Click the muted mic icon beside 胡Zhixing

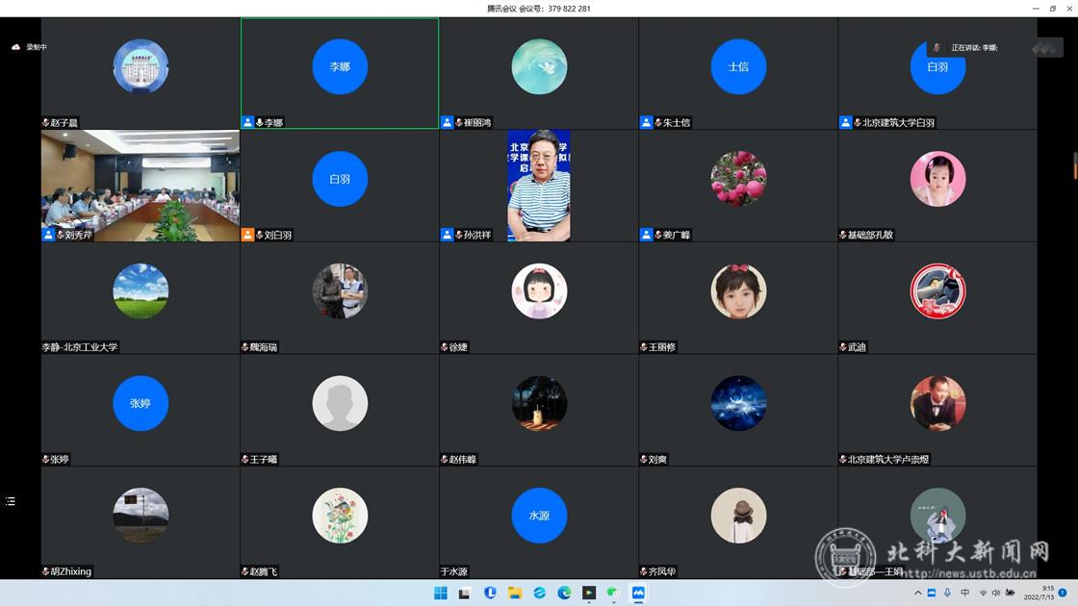[45, 571]
